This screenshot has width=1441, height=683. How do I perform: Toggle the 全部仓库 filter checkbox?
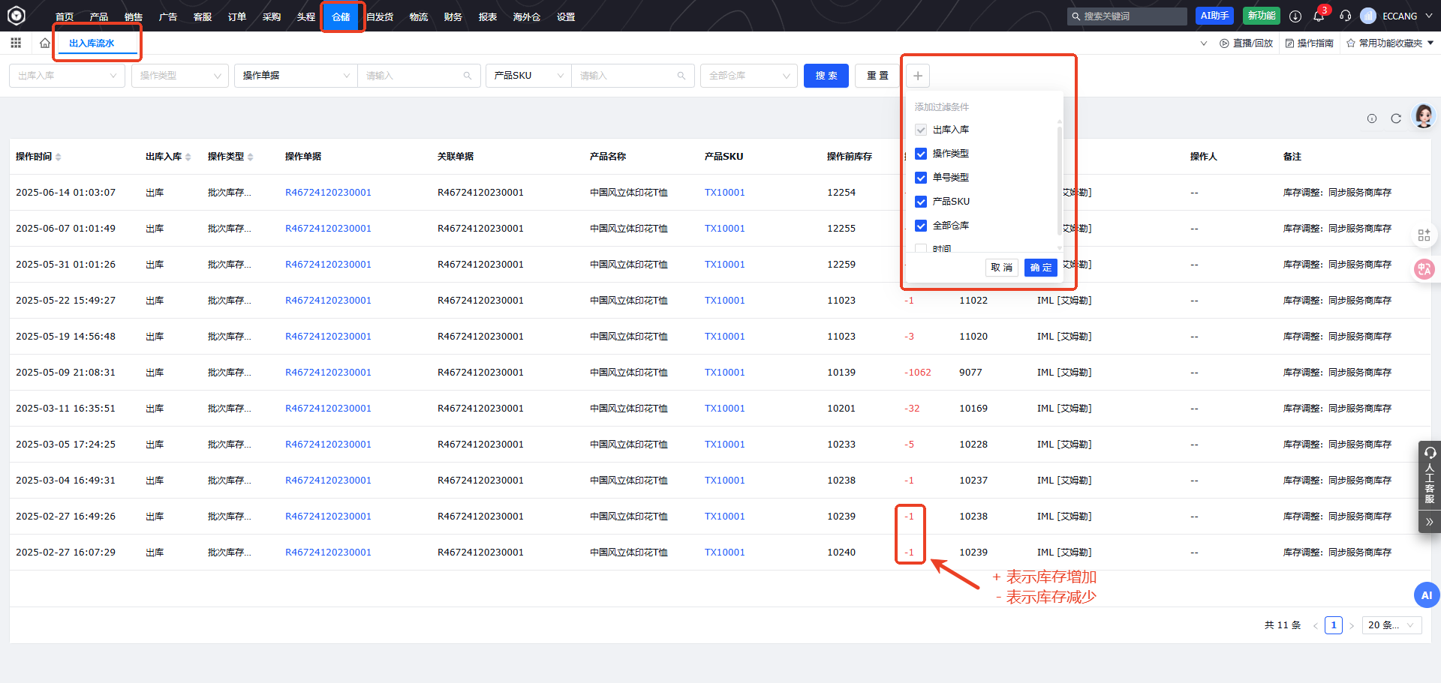coord(921,226)
